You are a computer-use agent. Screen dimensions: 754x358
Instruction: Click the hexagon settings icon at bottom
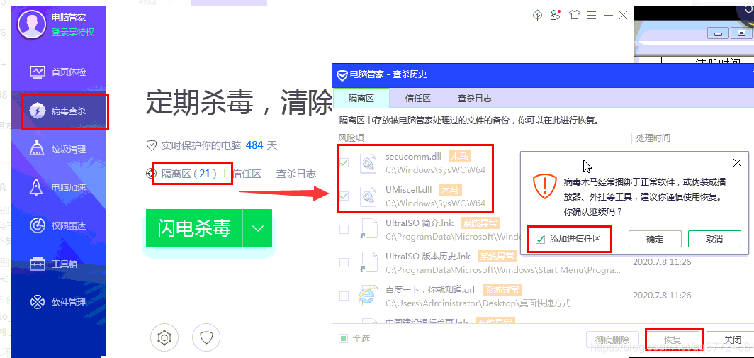pos(164,338)
